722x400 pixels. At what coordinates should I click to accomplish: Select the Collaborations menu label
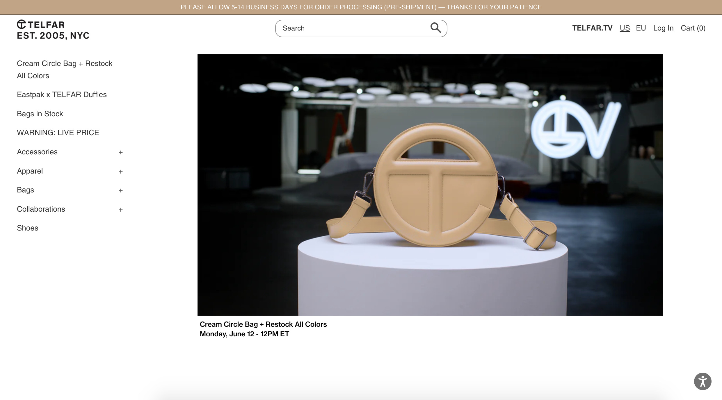[41, 209]
